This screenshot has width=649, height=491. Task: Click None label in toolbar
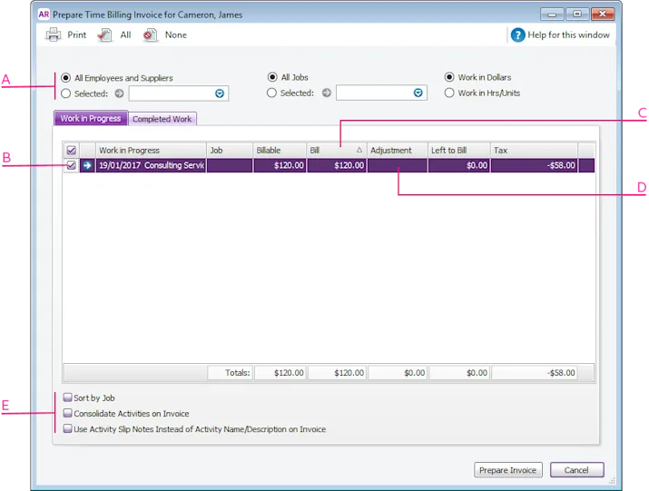tap(176, 34)
